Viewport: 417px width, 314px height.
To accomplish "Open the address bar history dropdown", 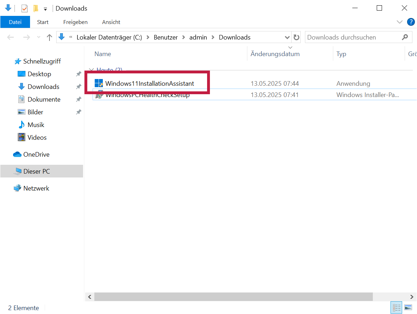I will 287,37.
